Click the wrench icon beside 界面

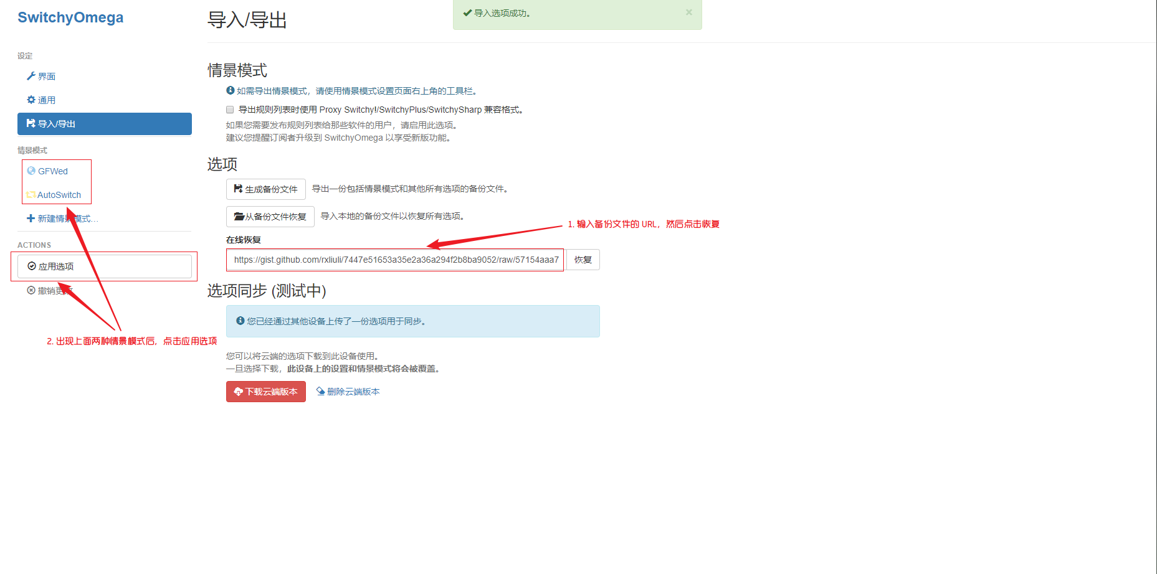[x=31, y=76]
